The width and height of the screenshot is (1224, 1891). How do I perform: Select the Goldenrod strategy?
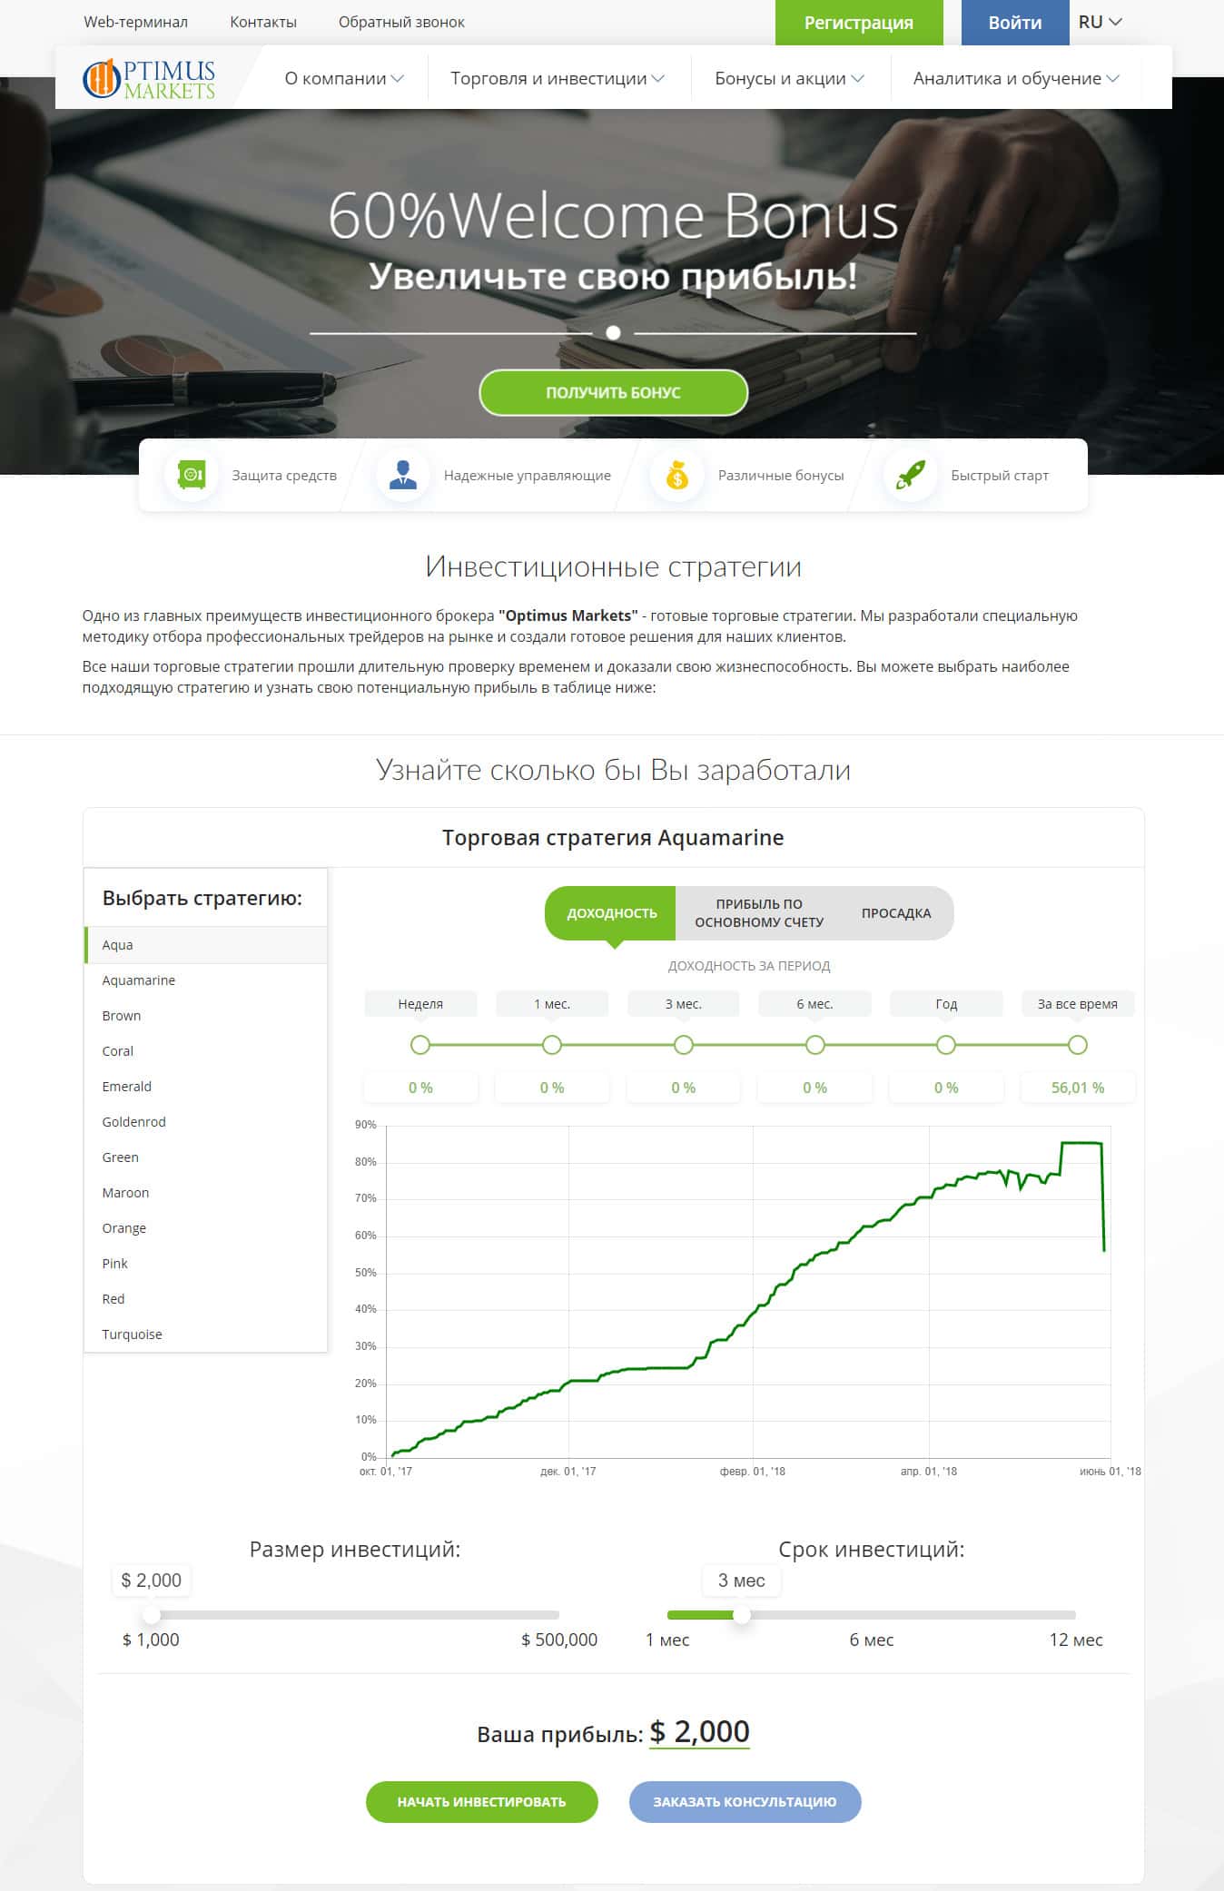click(205, 1122)
